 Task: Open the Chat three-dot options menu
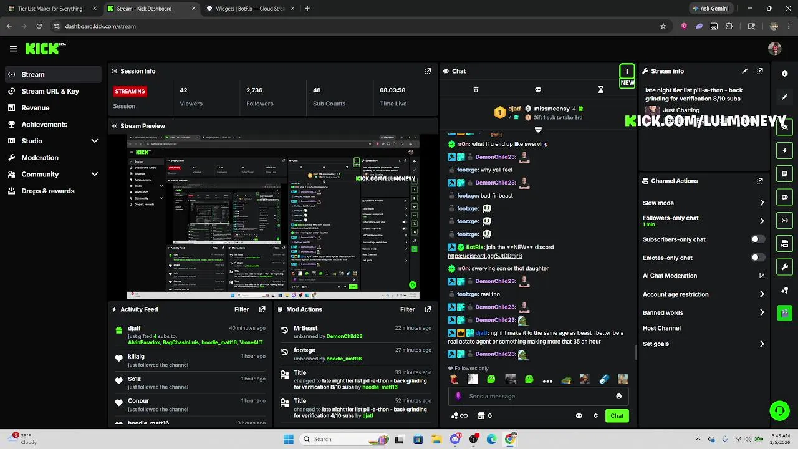point(627,71)
